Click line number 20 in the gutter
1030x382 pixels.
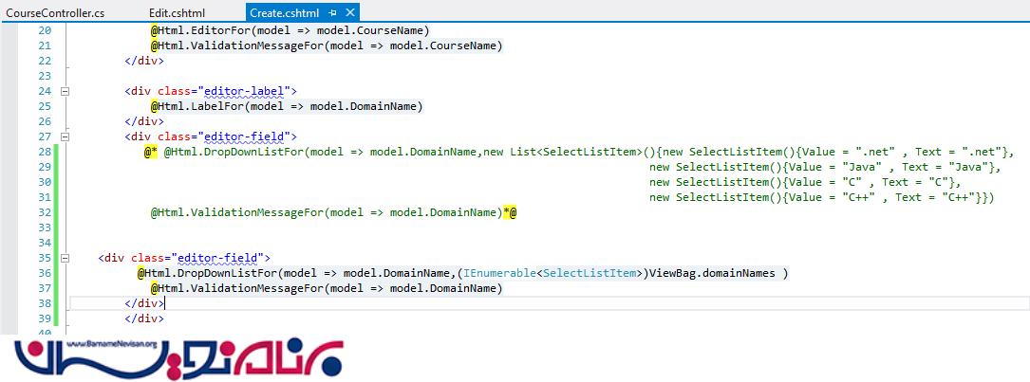(x=44, y=31)
